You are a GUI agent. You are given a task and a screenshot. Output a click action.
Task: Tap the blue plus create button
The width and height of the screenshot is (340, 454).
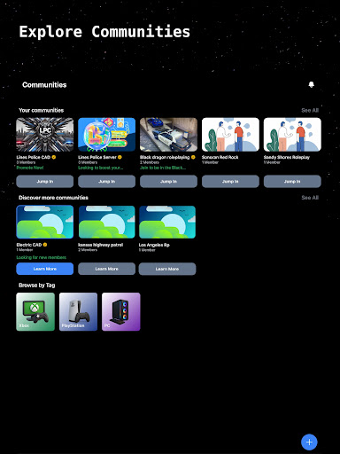(x=309, y=442)
